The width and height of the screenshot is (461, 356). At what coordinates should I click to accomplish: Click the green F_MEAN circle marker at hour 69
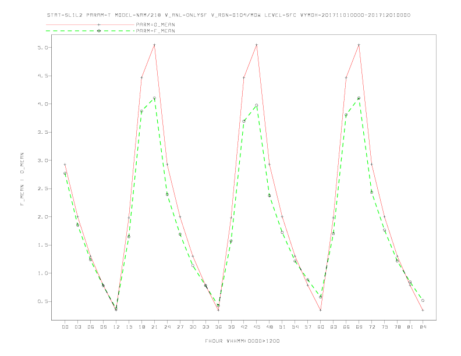pos(359,98)
